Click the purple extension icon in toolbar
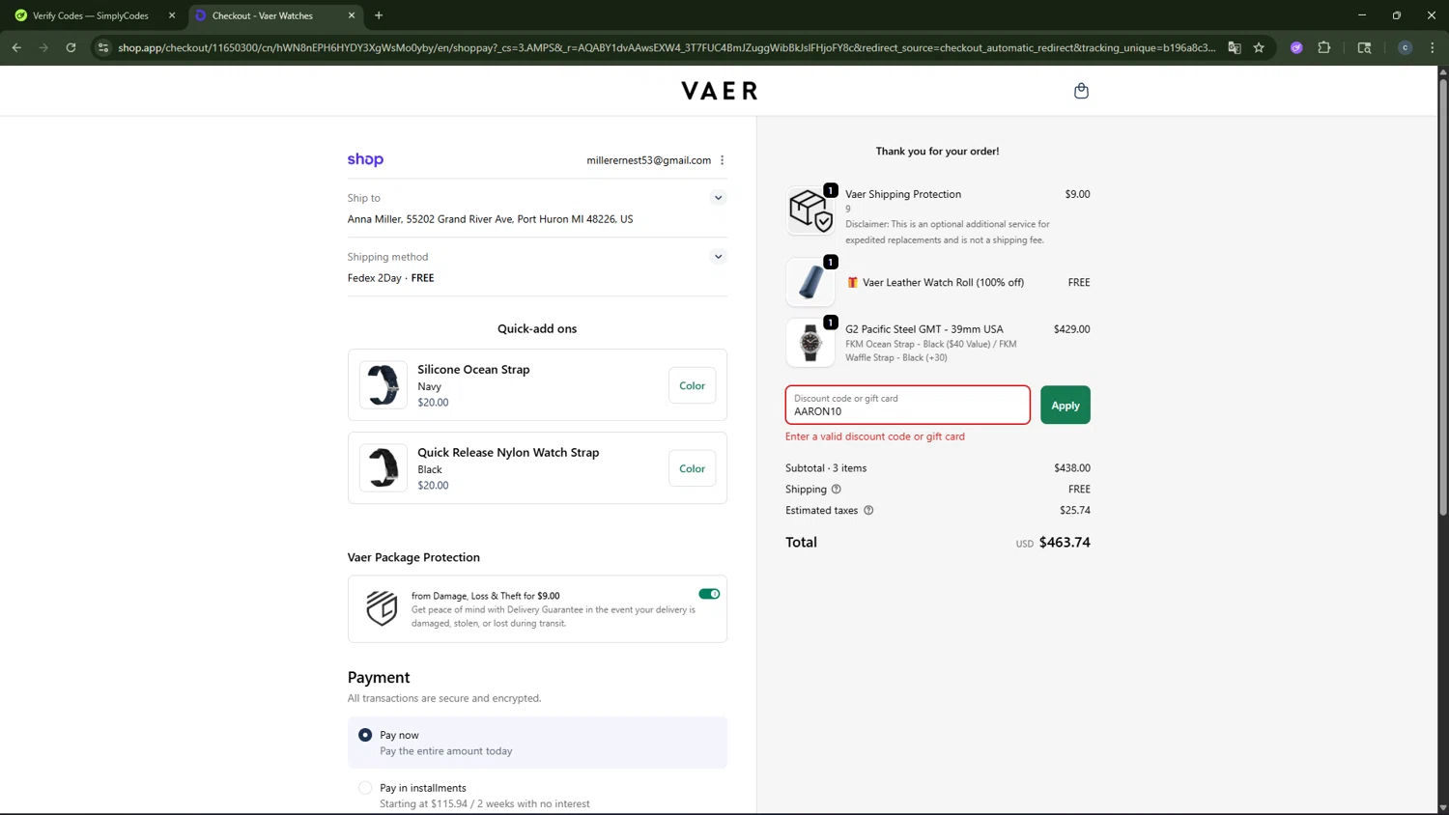 (x=1296, y=47)
